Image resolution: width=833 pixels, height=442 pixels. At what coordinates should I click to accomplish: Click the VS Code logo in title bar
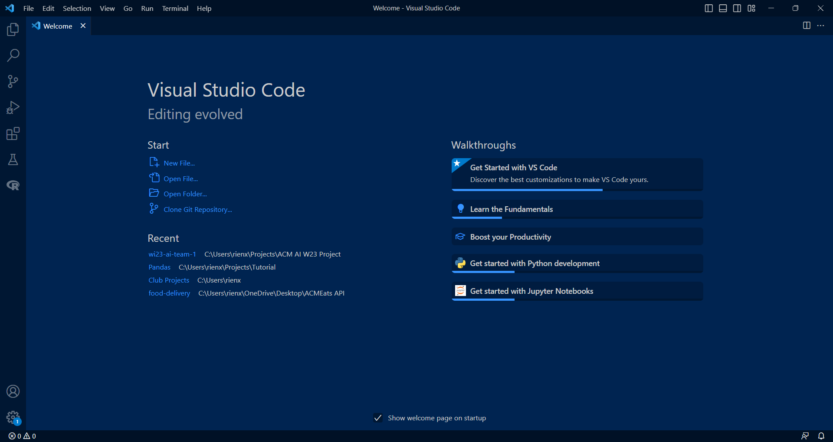[10, 8]
